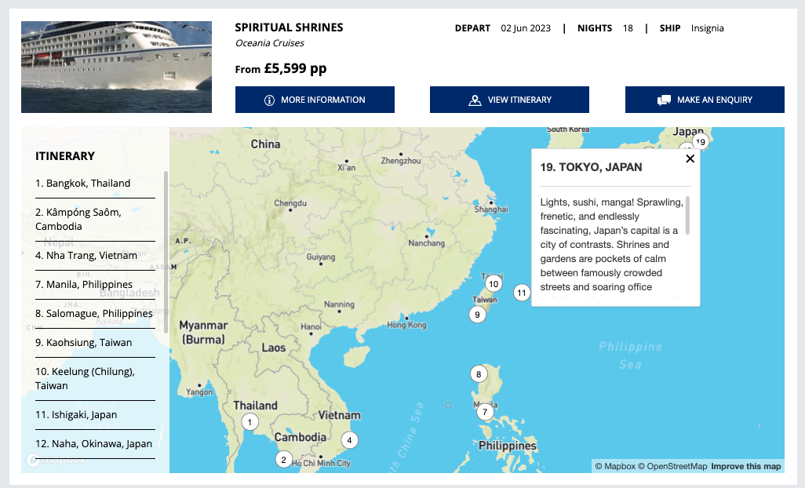Select map marker 2 in Cambodia
This screenshot has width=805, height=488.
[x=284, y=459]
